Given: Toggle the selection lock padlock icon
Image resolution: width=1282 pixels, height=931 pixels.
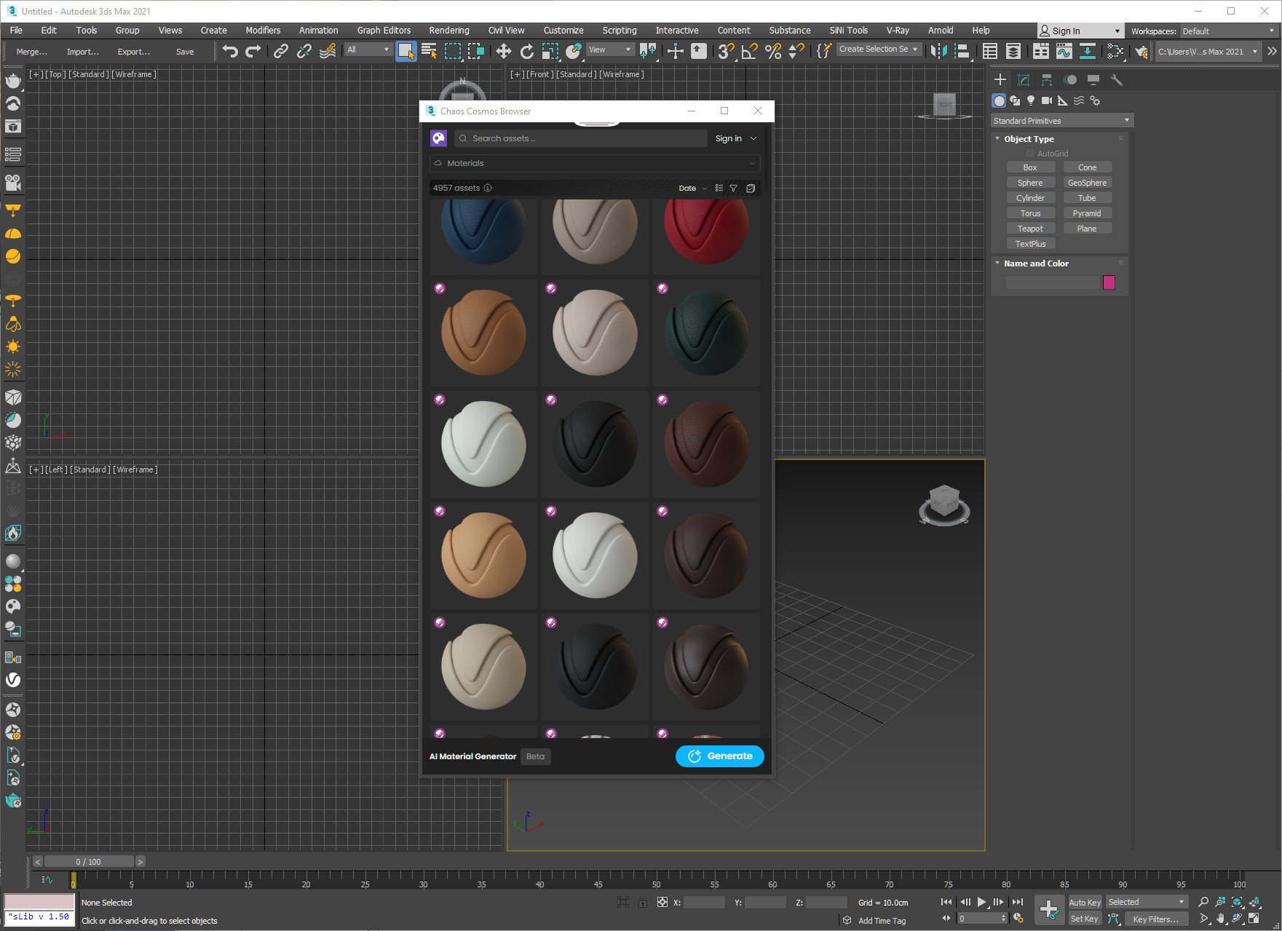Looking at the screenshot, I should point(642,902).
